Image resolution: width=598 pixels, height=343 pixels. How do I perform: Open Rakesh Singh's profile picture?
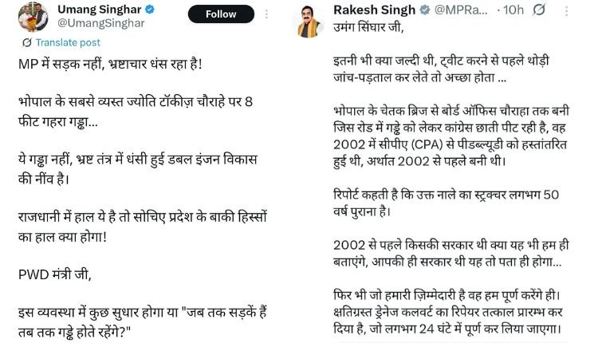[308, 22]
